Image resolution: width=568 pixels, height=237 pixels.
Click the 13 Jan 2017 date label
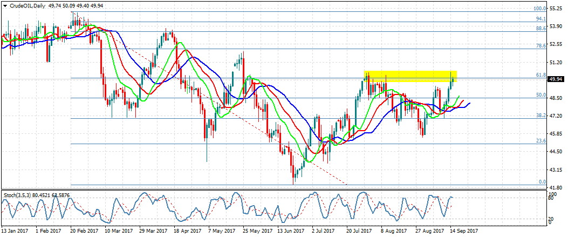(16, 231)
